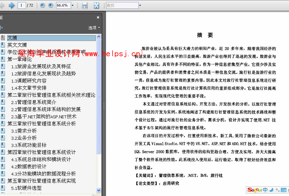Image resolution: width=289 pixels, height=196 pixels.
Task: Click the 【关键词】 line in the abstract
Action: (179, 176)
